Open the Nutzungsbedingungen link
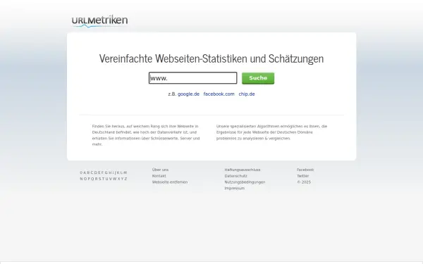 pyautogui.click(x=245, y=182)
